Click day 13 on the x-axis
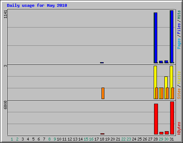The height and width of the screenshot is (143, 183). [x=75, y=139]
